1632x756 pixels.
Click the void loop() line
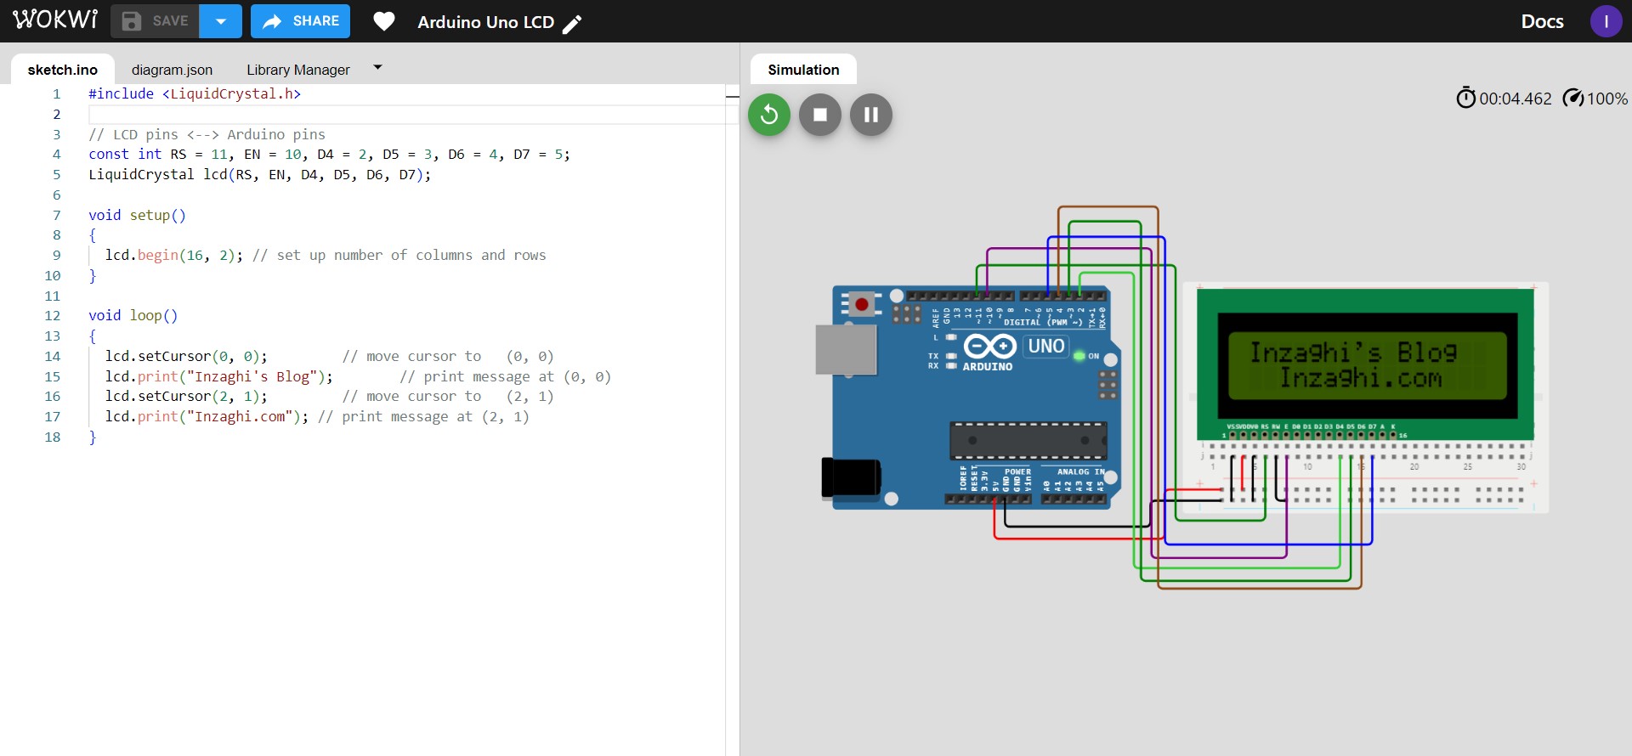click(x=133, y=315)
